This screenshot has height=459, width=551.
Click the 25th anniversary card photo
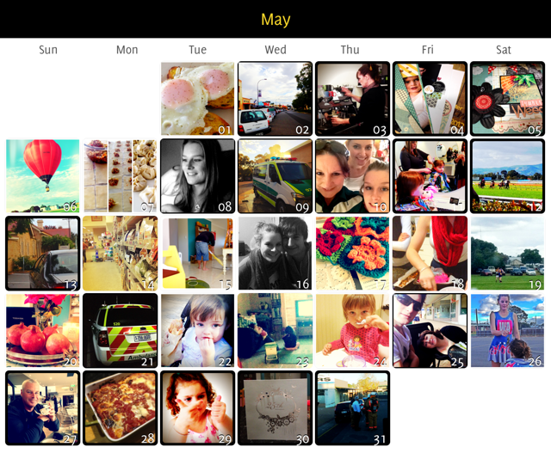click(275, 408)
